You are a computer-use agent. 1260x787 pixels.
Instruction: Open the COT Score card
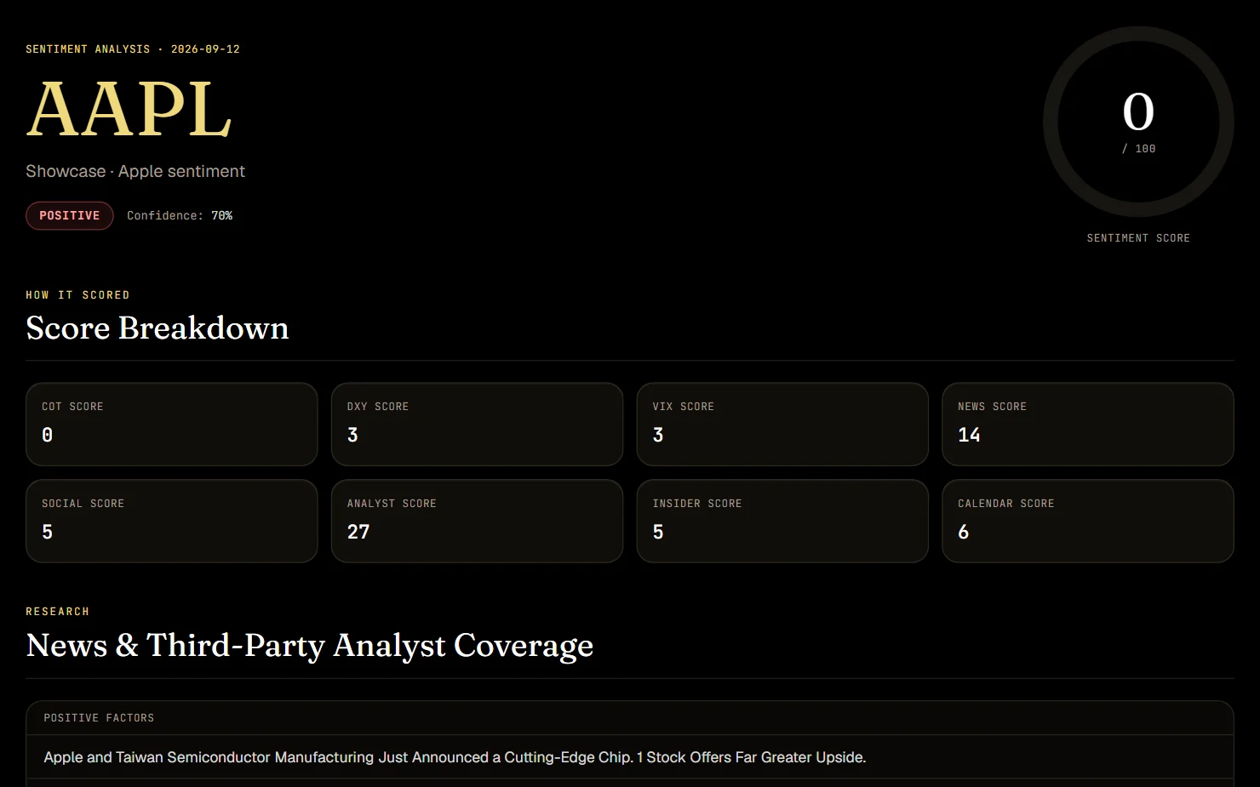pyautogui.click(x=172, y=425)
